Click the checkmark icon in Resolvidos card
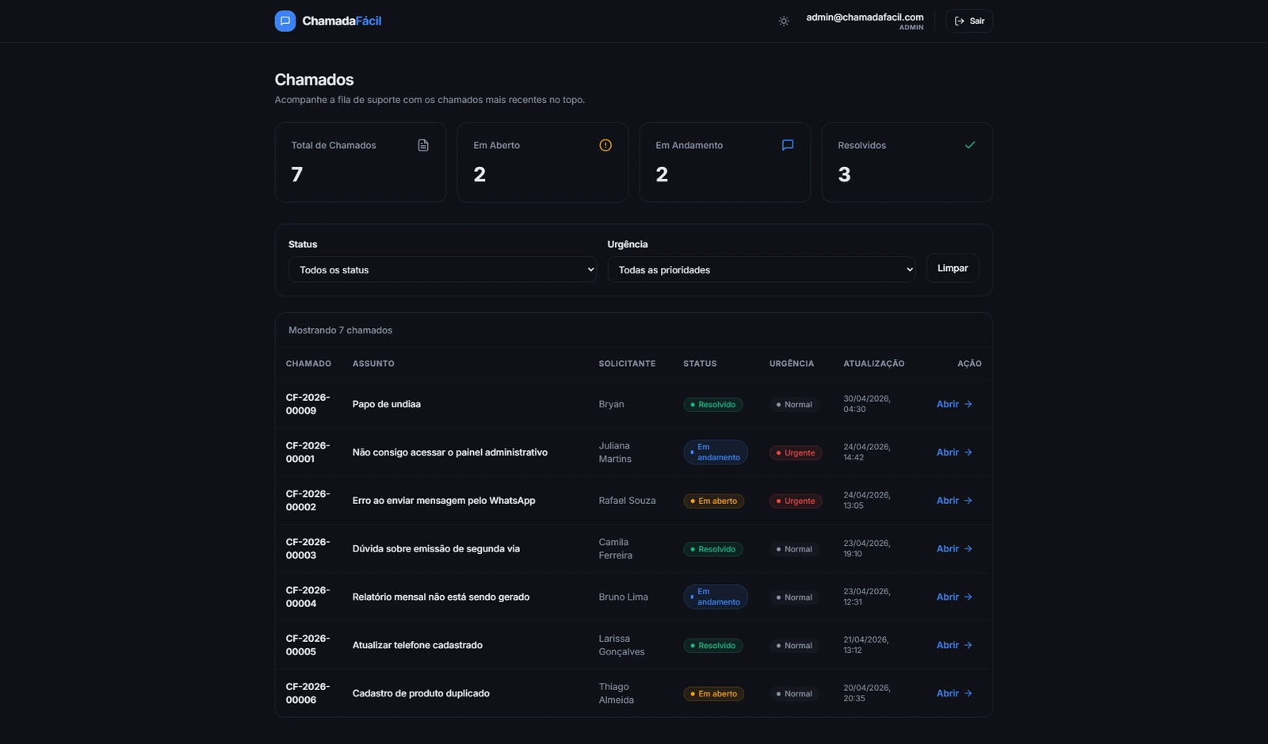 point(970,145)
